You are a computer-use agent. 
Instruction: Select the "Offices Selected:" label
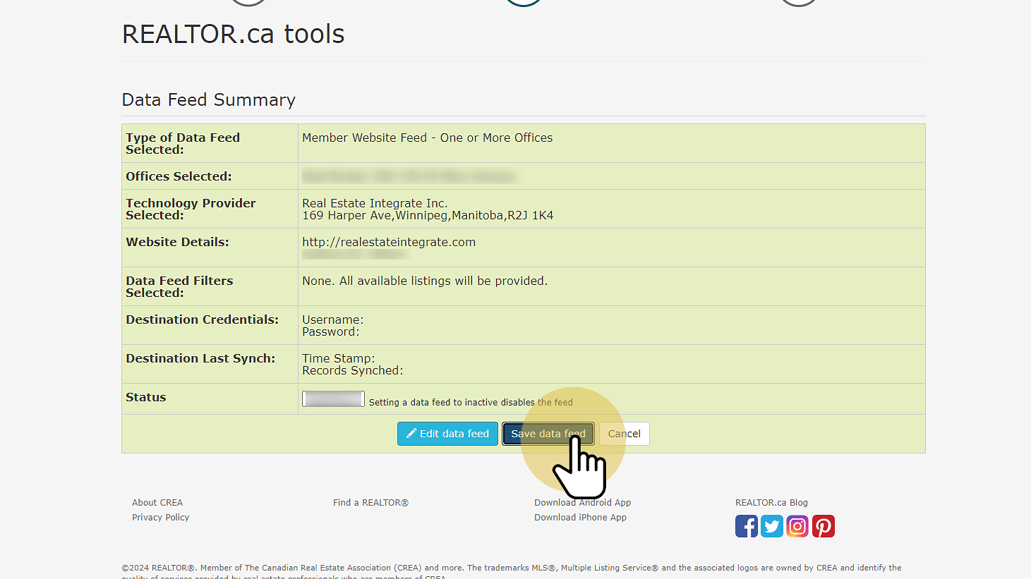179,176
